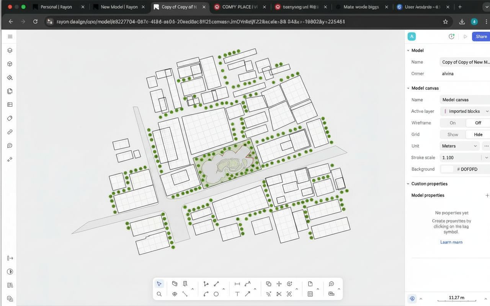
Task: Set Wireframe to Off
Action: point(478,123)
